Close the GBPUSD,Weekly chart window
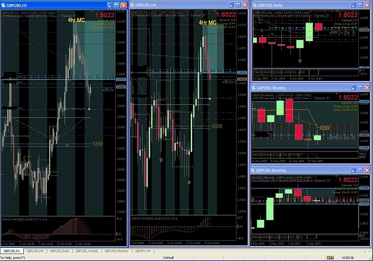Image resolution: width=373 pixels, height=261 pixels. pyautogui.click(x=367, y=88)
